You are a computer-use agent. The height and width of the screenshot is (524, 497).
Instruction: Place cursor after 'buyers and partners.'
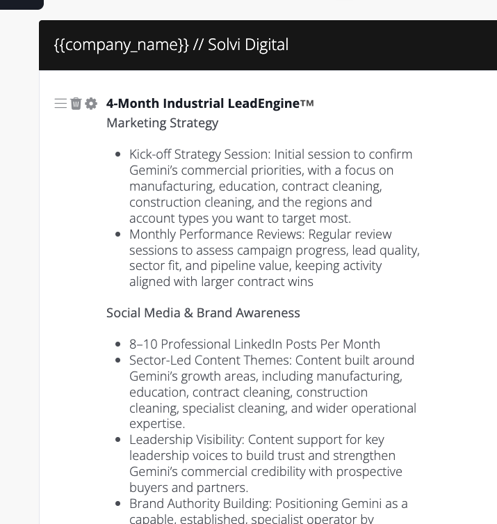pos(249,488)
